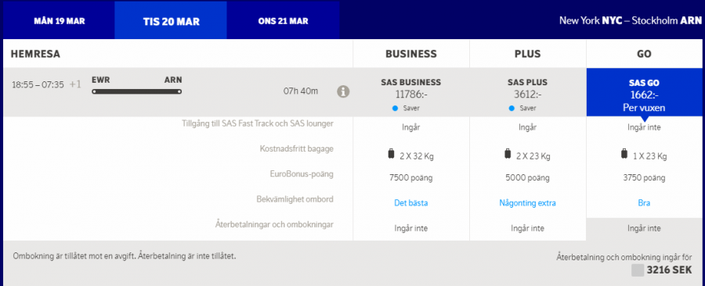Viewport: 705px width, 286px height.
Task: Open flight details info icon
Action: pyautogui.click(x=343, y=91)
